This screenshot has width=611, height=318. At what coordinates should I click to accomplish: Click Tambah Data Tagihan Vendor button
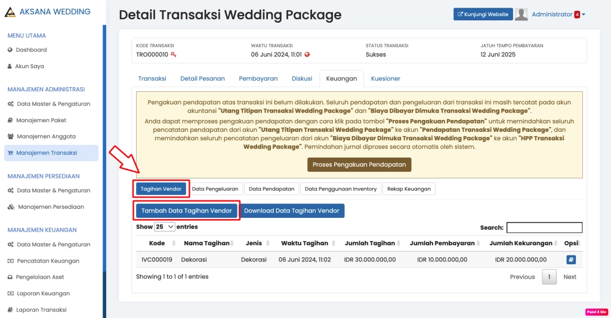187,211
